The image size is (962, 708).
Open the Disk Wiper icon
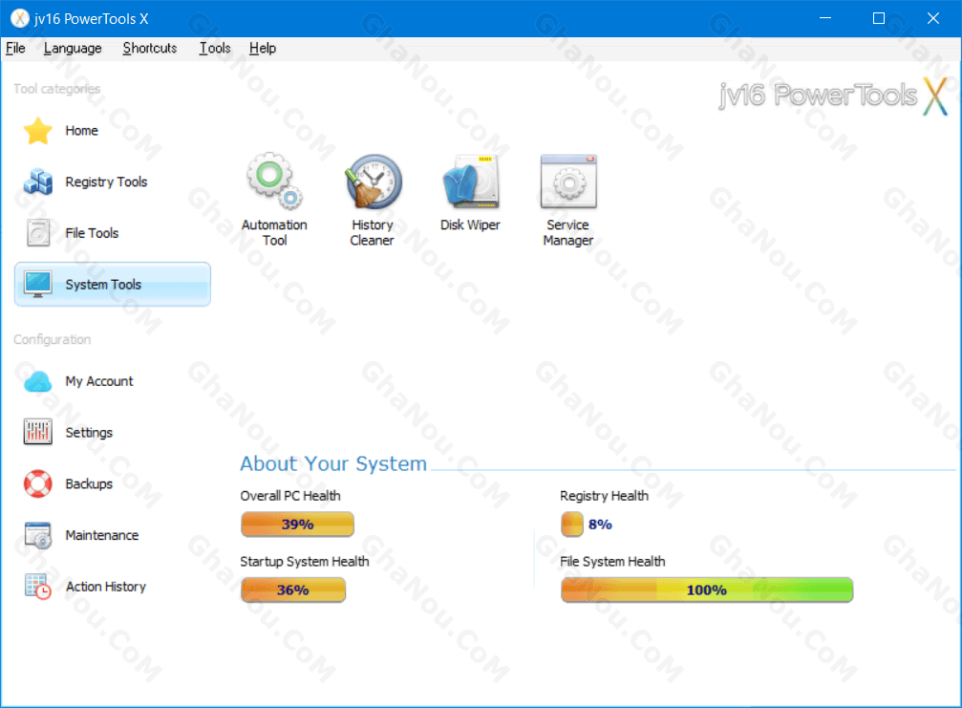pyautogui.click(x=471, y=182)
